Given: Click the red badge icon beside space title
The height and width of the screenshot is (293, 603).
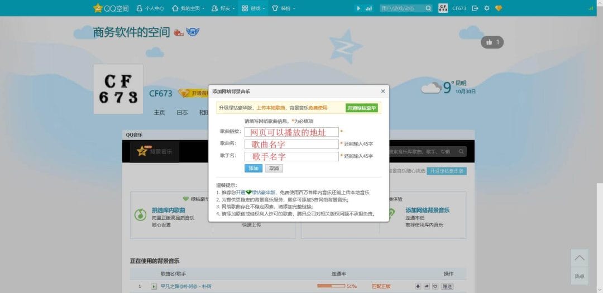Looking at the screenshot, I should tap(179, 32).
